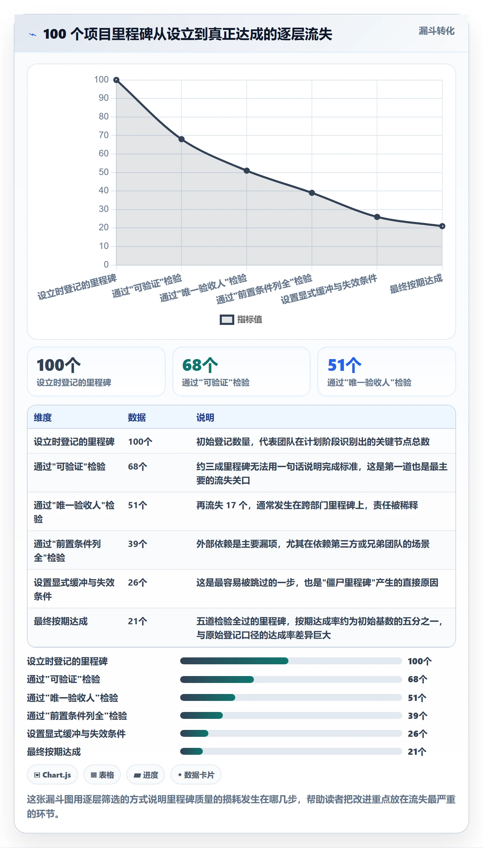Click the progress bar for 设立时登记的里程碑
The width and height of the screenshot is (483, 848).
point(291,661)
